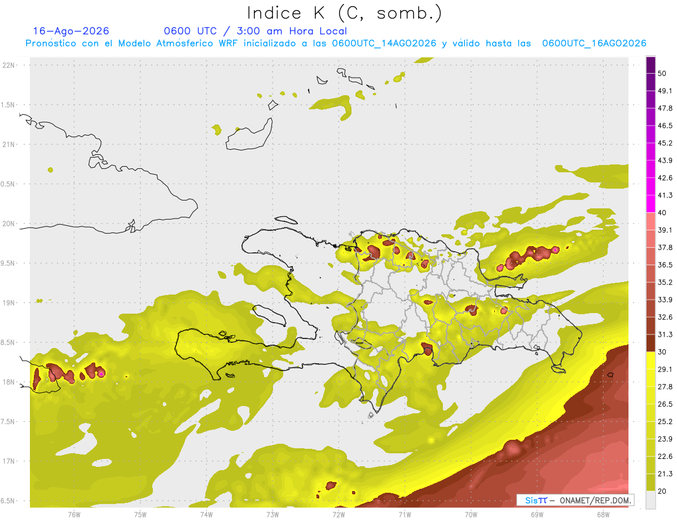Click the latitude label "18N"
The height and width of the screenshot is (522, 677).
point(9,382)
